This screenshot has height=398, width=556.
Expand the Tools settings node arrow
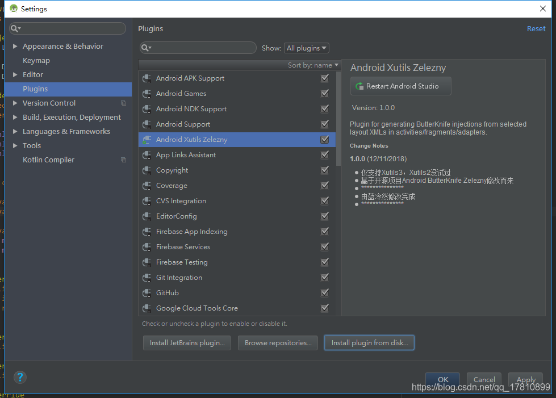point(15,145)
